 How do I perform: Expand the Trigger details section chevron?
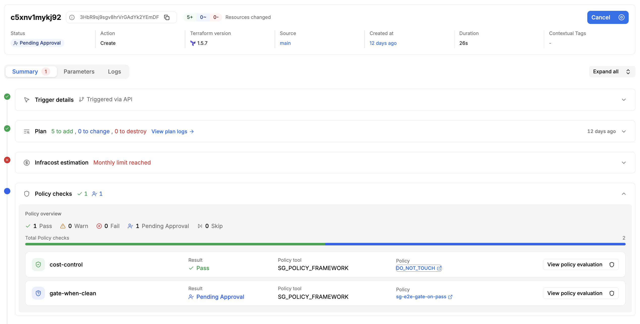(x=624, y=100)
